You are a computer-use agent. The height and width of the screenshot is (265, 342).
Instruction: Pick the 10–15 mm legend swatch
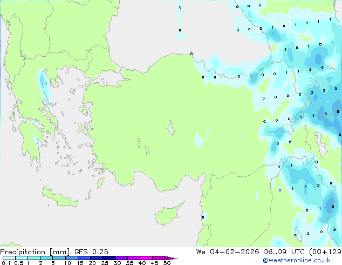point(71,258)
